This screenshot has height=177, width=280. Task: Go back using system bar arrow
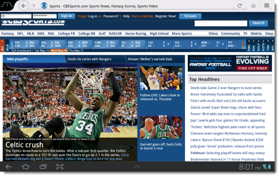[x=9, y=166]
